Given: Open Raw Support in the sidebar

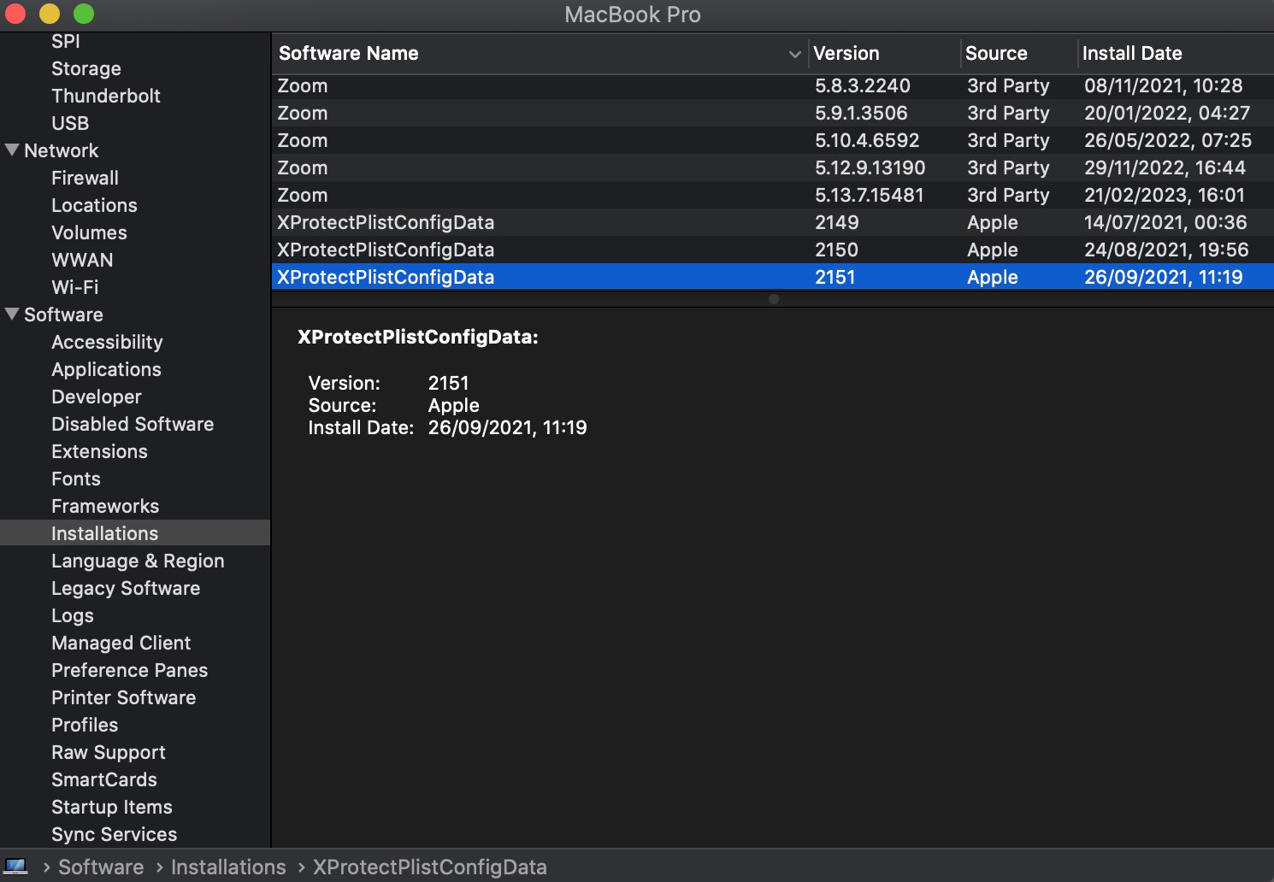Looking at the screenshot, I should tap(109, 752).
